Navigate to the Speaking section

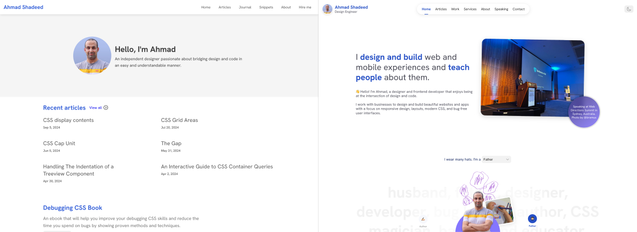(501, 9)
